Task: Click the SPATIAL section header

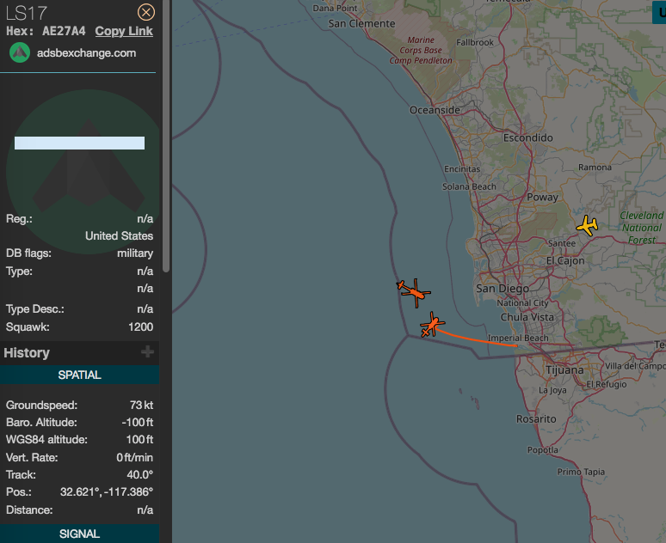Action: (x=79, y=375)
